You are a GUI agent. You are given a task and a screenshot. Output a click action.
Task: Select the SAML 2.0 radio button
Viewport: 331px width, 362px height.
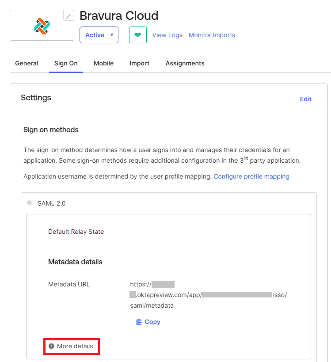[30, 203]
